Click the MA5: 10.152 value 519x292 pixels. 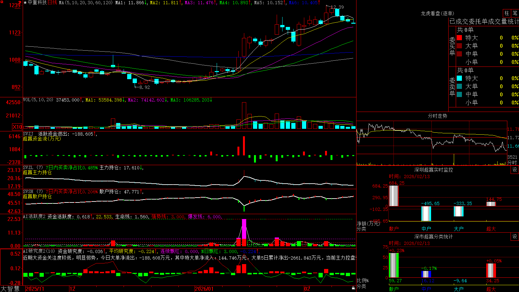[269, 3]
